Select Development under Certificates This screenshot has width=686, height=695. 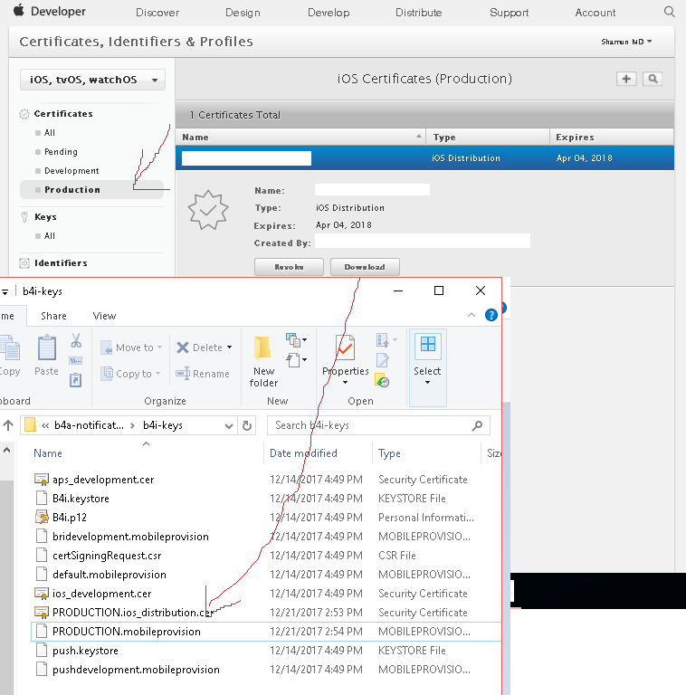[71, 171]
